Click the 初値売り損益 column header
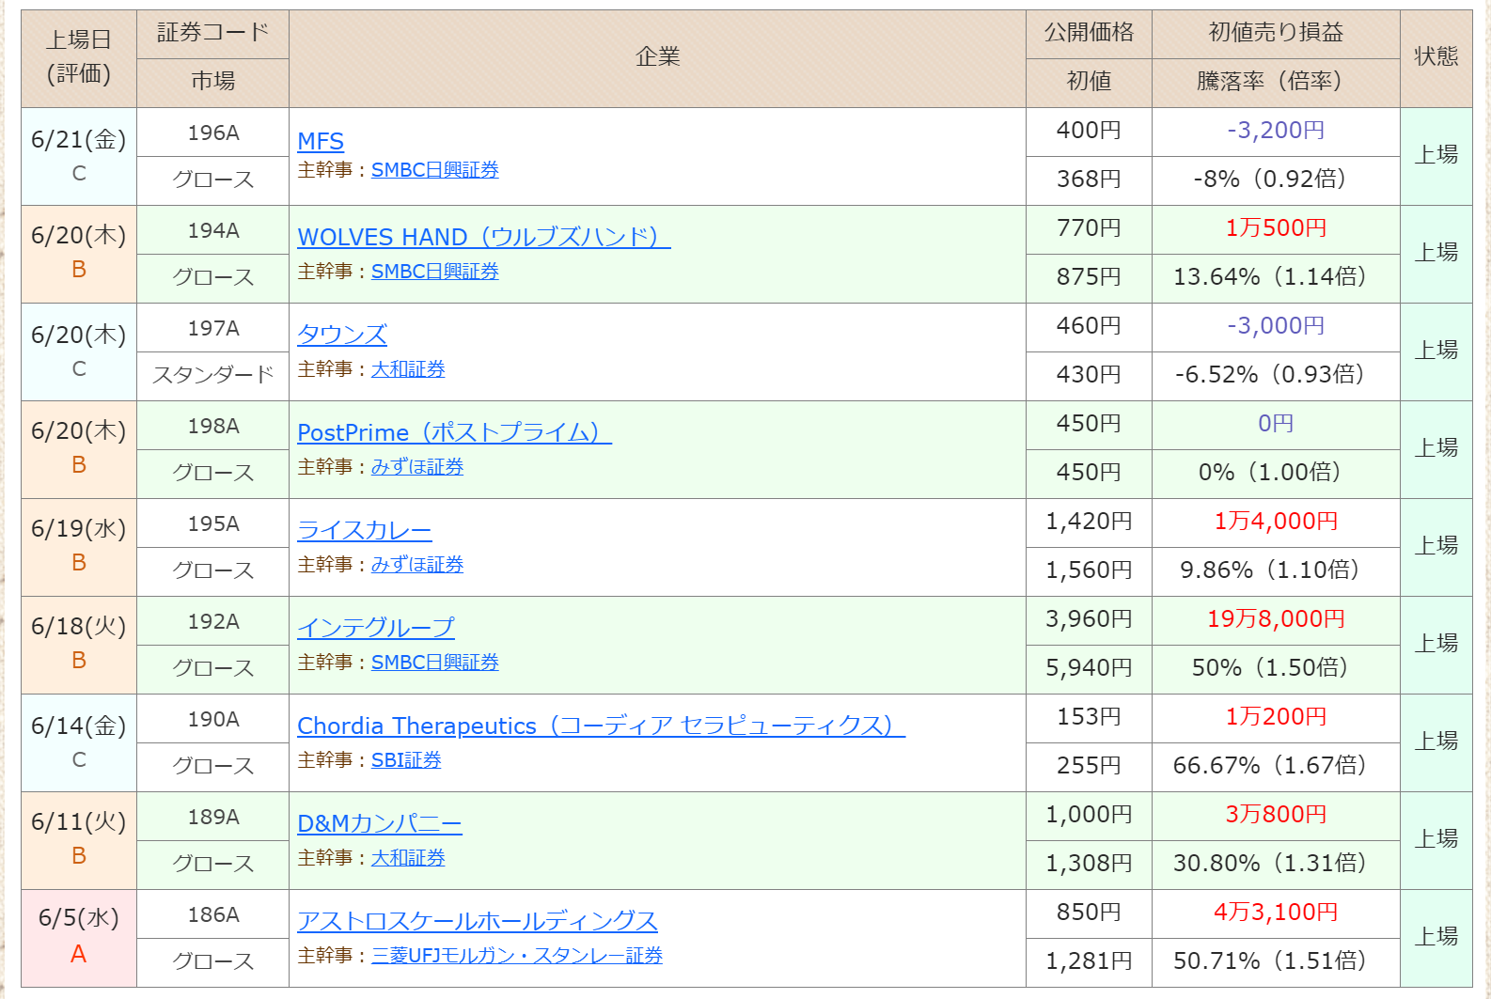Image resolution: width=1491 pixels, height=999 pixels. 1276,33
